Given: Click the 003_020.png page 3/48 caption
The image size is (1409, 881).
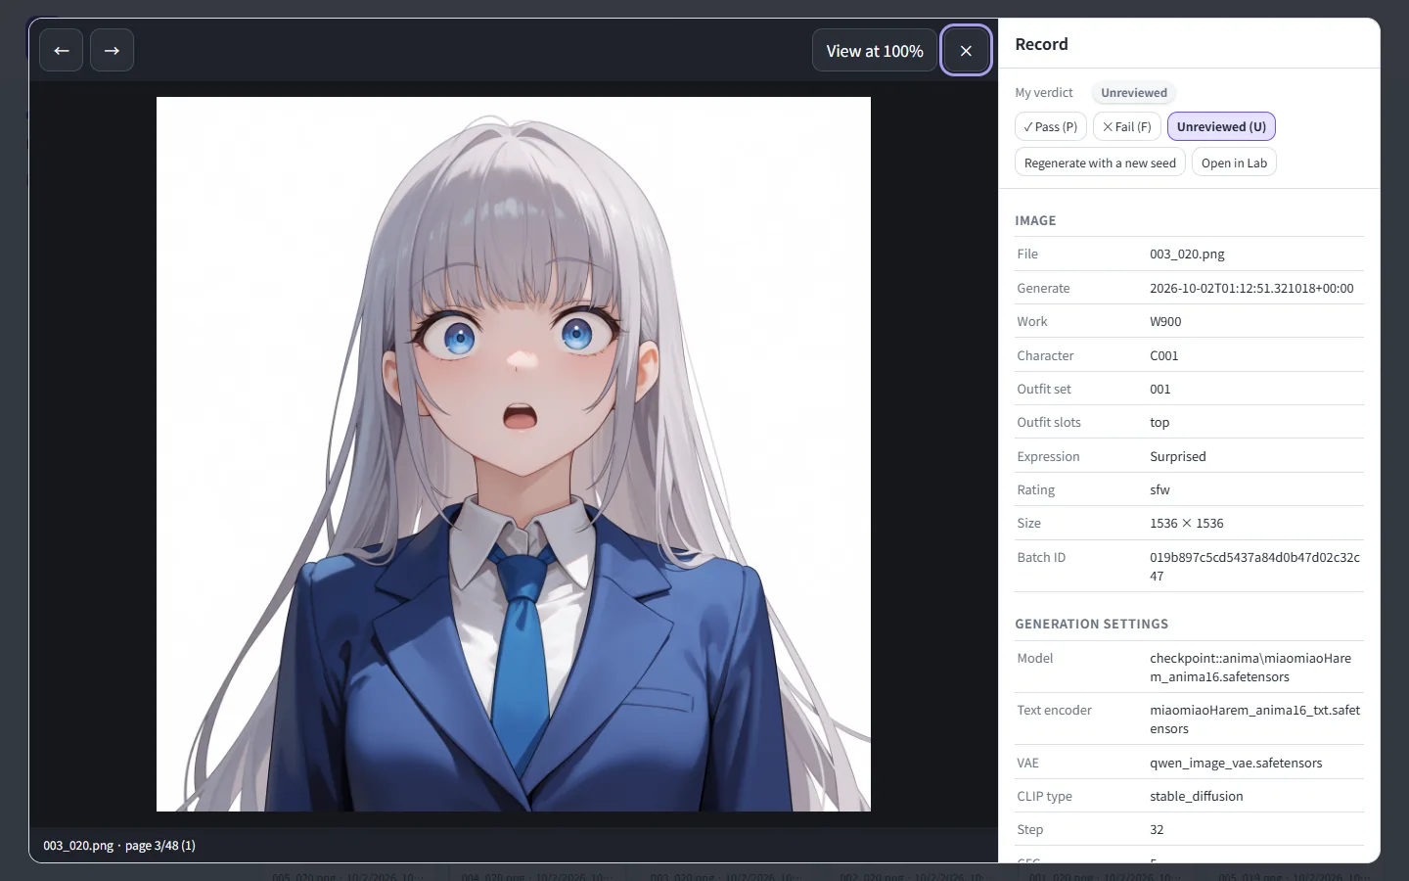Looking at the screenshot, I should pyautogui.click(x=119, y=845).
